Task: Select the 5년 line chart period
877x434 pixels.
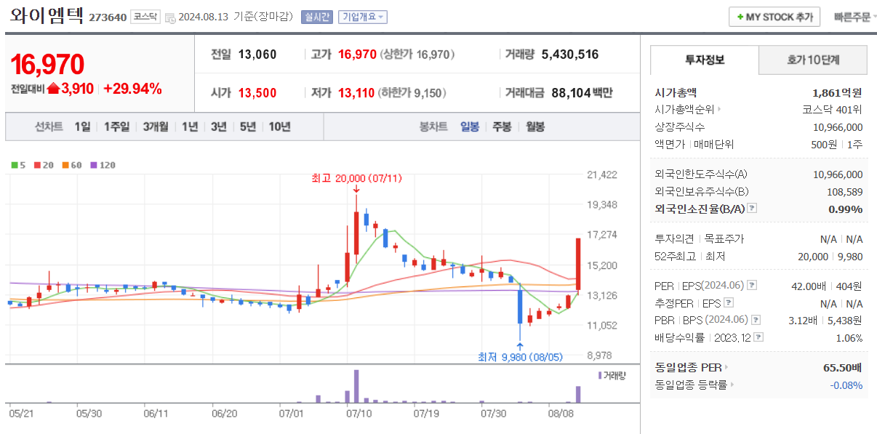Action: click(x=248, y=126)
